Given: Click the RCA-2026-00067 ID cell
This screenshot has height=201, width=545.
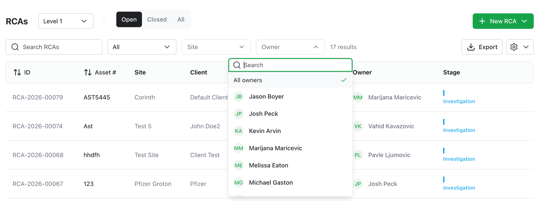Looking at the screenshot, I should [38, 184].
